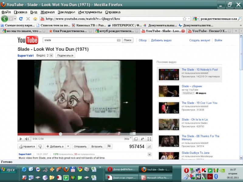This screenshot has width=243, height=182.
Task: Flag the video with the flag icon
Action: point(109,147)
